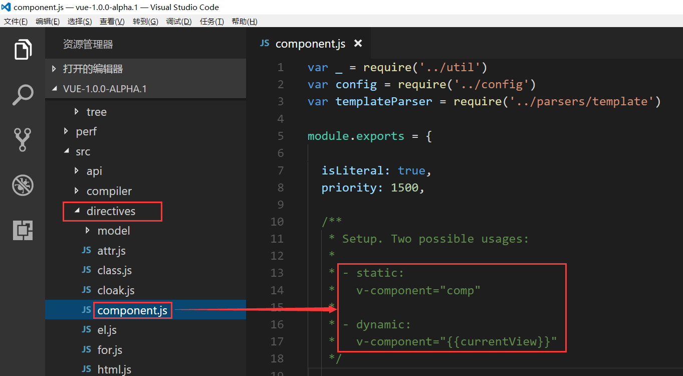Click the 资源管理器 panel title
The height and width of the screenshot is (376, 683).
pyautogui.click(x=88, y=45)
